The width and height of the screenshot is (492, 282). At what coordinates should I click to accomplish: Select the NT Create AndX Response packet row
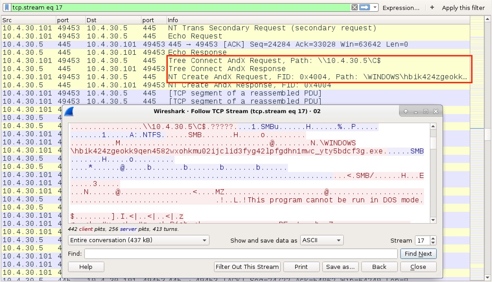pos(235,85)
